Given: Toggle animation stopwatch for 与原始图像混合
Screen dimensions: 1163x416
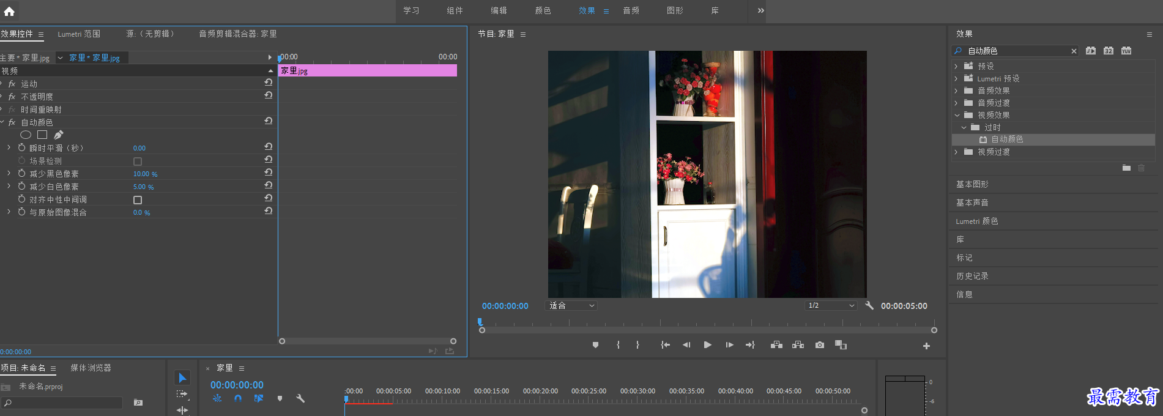Looking at the screenshot, I should coord(22,212).
